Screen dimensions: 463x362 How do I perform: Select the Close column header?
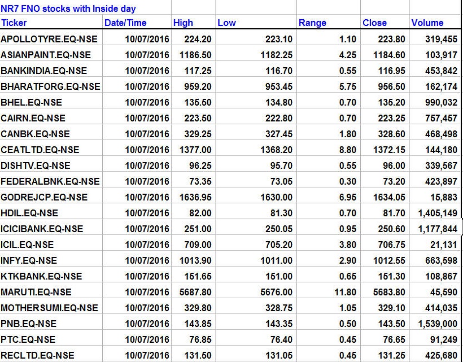pyautogui.click(x=374, y=23)
